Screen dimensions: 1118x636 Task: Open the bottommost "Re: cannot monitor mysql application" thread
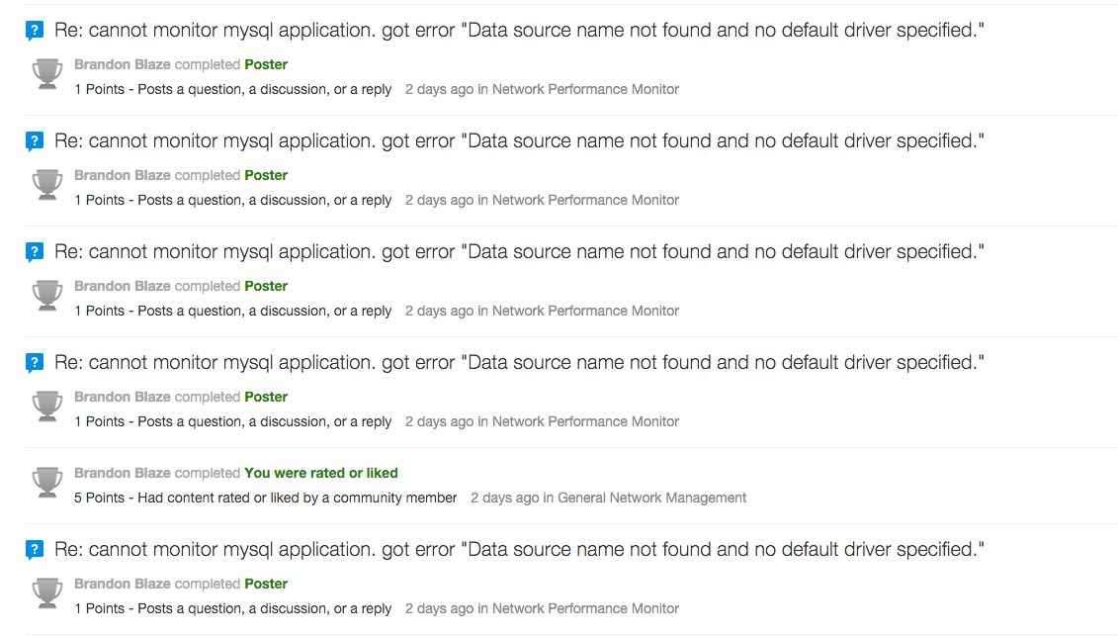(519, 550)
